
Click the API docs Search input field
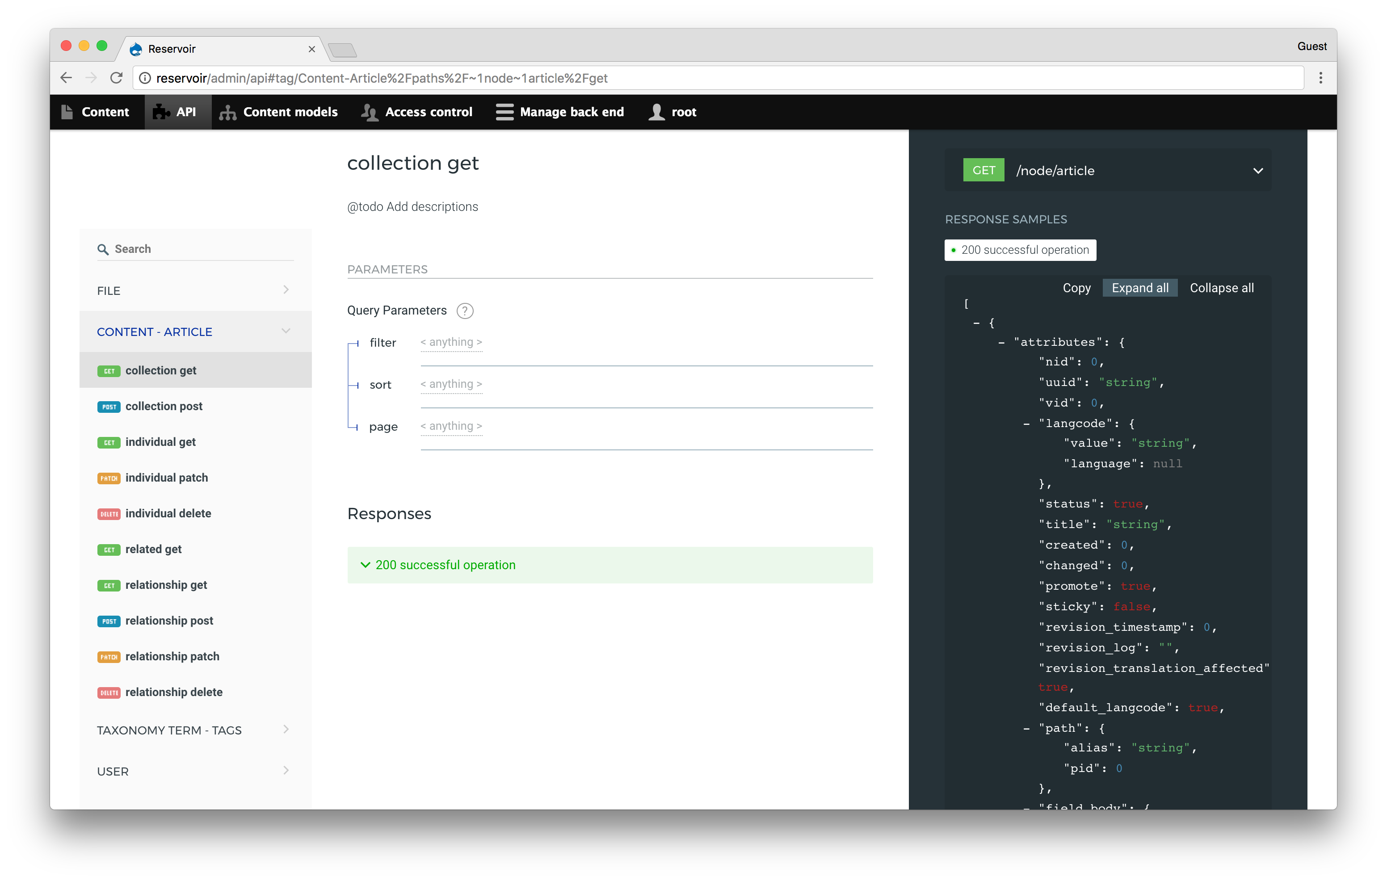pos(202,249)
